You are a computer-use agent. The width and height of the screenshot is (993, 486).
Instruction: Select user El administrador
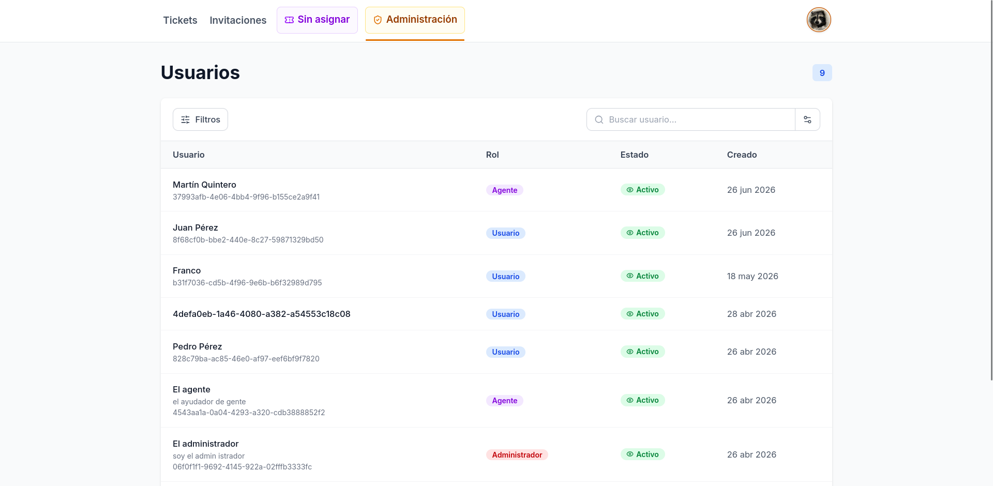click(206, 444)
